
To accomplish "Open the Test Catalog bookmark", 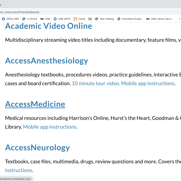I will [105, 19].
